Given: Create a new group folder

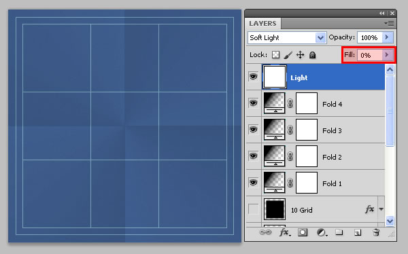Looking at the screenshot, I should point(339,232).
